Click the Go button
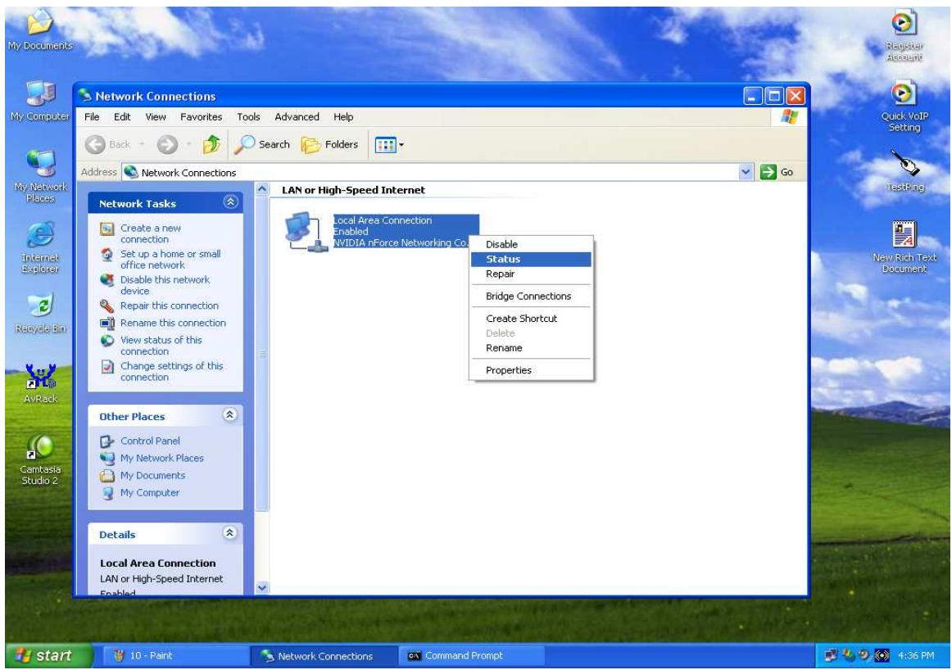952x670 pixels. click(777, 172)
